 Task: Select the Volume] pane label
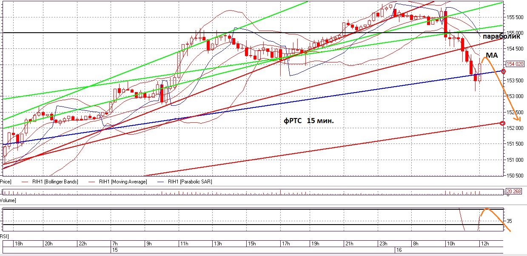[8, 200]
